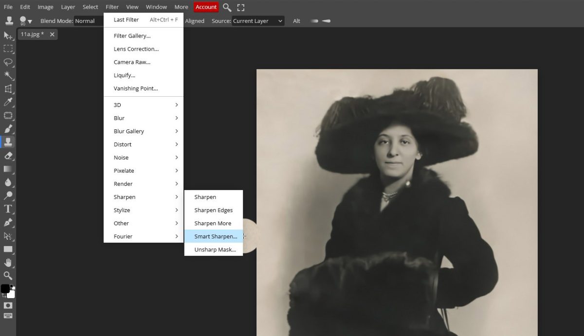Toggle Quick Mask mode icon
This screenshot has width=584, height=336.
point(8,305)
